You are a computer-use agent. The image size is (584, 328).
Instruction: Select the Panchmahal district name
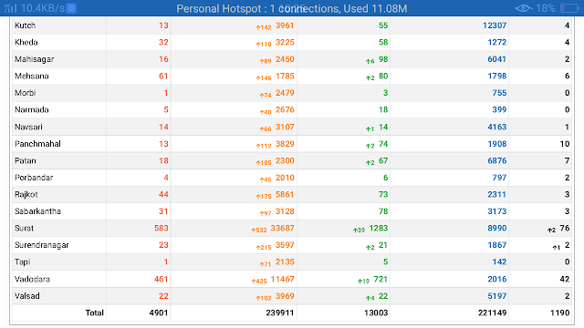(37, 144)
